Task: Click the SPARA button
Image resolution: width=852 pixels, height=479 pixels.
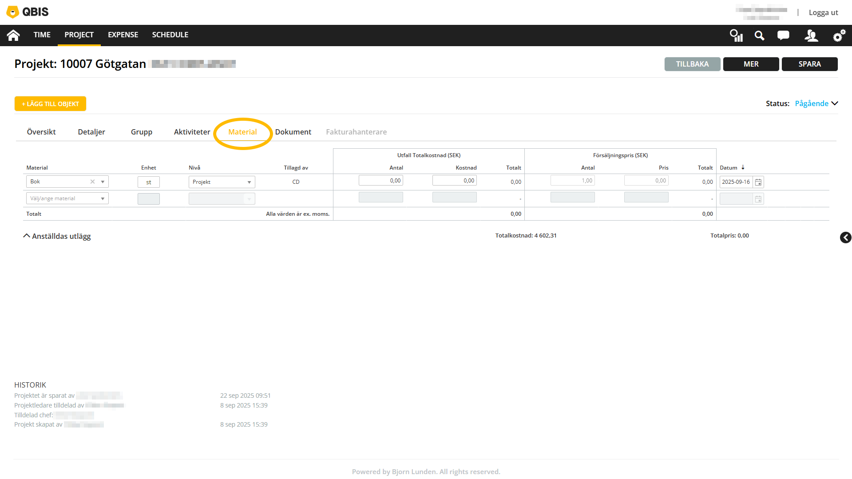Action: pyautogui.click(x=809, y=64)
